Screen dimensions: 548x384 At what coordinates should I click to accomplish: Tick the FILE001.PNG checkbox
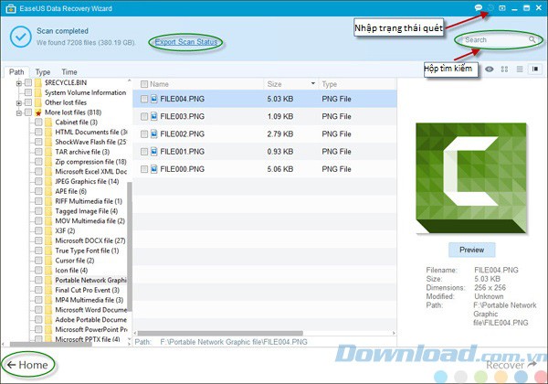click(143, 151)
